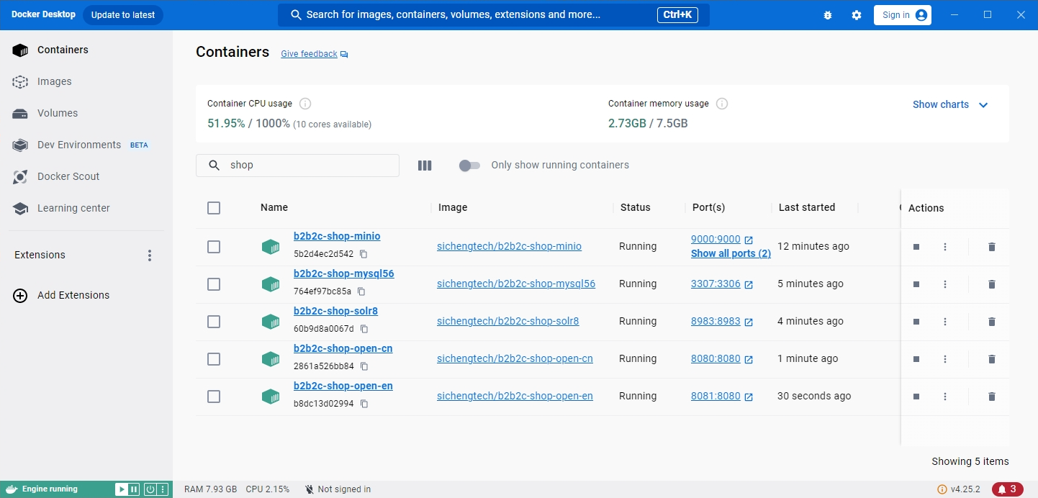Toggle Only show running containers
This screenshot has width=1038, height=498.
coord(469,166)
